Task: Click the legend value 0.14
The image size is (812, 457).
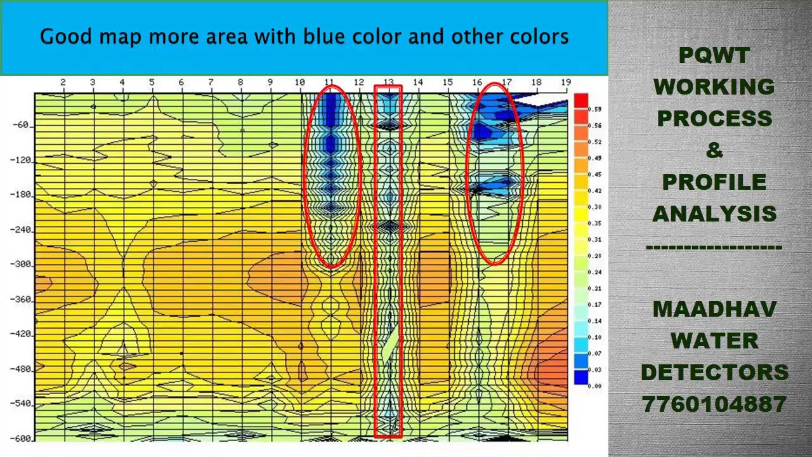Action: [x=595, y=321]
